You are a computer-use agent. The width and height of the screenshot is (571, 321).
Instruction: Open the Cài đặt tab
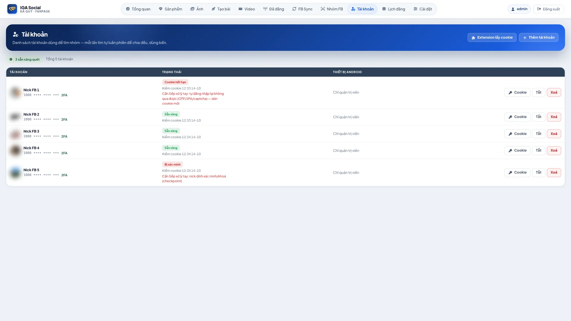pos(423,9)
